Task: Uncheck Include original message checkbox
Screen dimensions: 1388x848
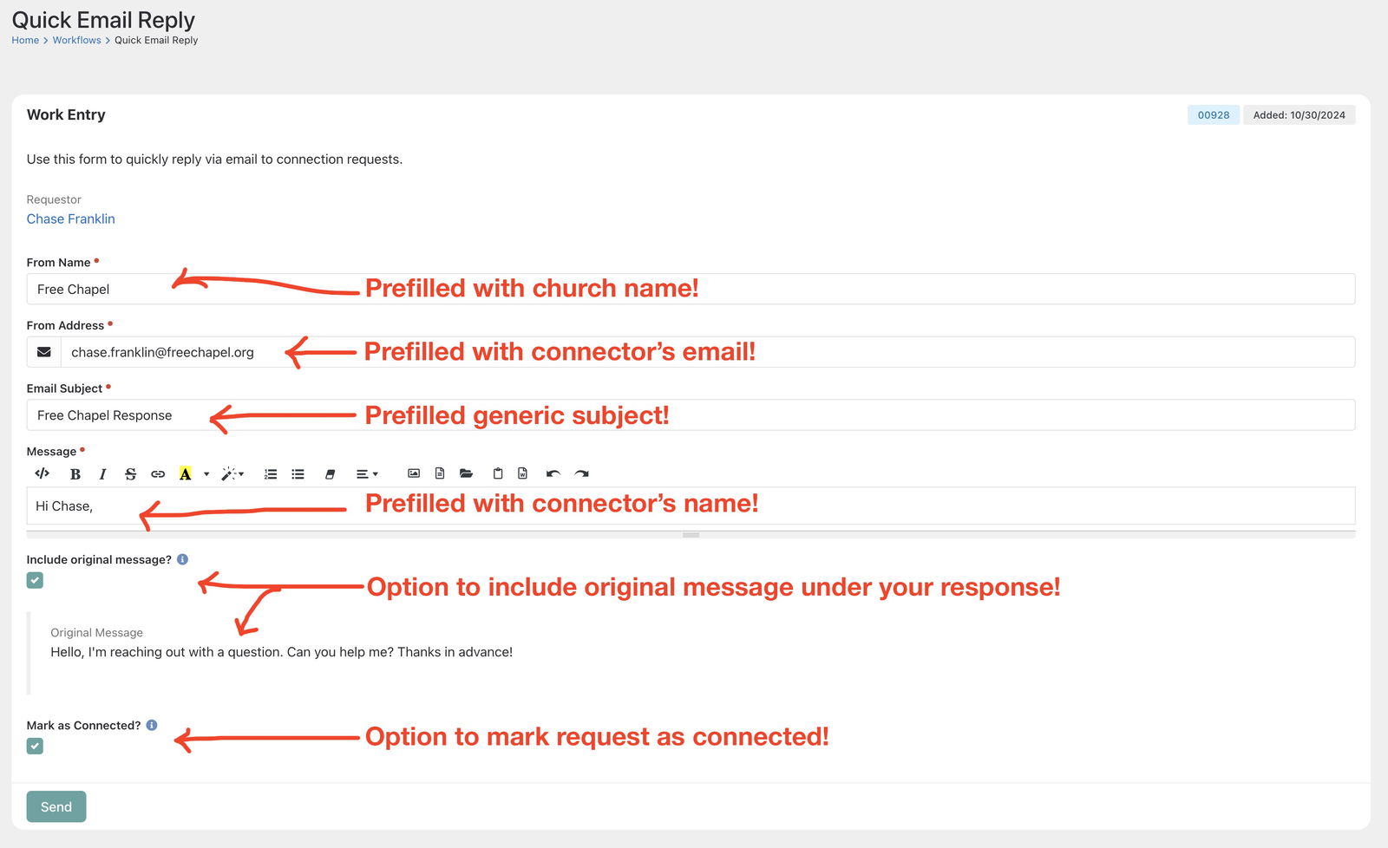Action: 35,580
